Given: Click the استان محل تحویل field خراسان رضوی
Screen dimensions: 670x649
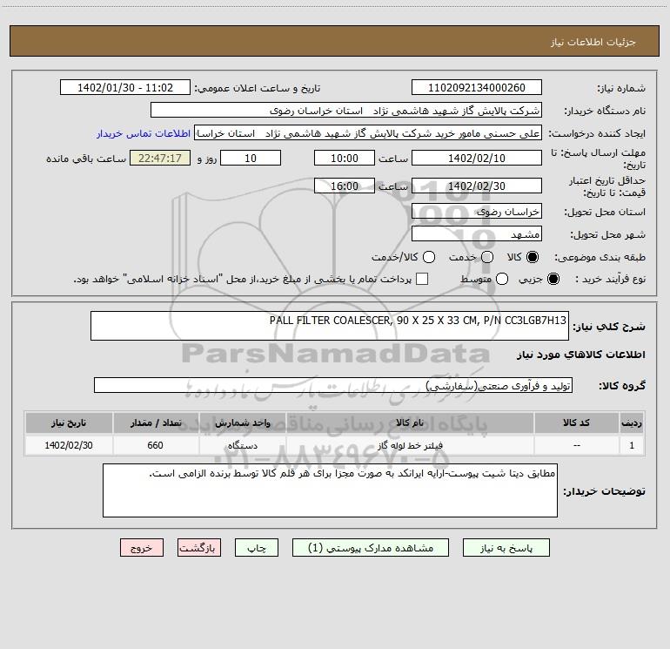Looking at the screenshot, I should [x=475, y=212].
